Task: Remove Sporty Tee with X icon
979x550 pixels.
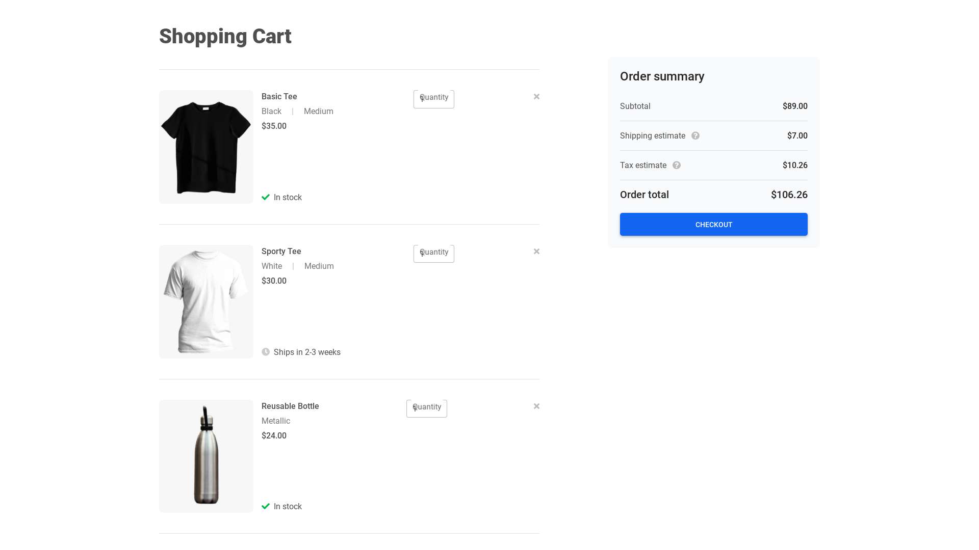Action: pyautogui.click(x=536, y=252)
